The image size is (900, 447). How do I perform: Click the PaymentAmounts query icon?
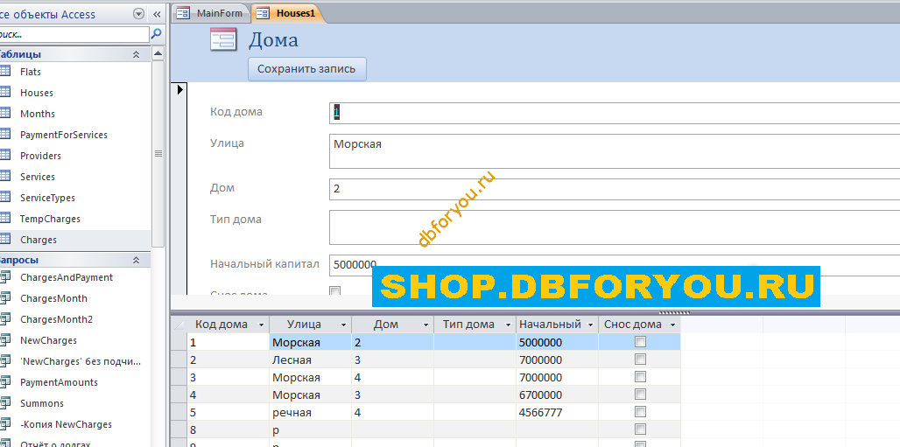[x=5, y=382]
